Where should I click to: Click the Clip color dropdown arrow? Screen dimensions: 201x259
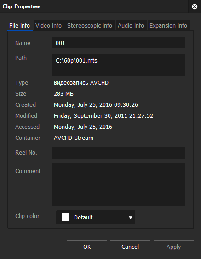point(131,218)
